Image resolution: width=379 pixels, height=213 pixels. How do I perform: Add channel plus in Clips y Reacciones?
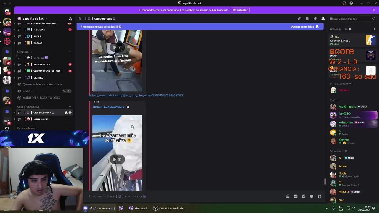[x=70, y=107]
